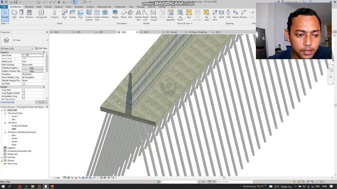Viewport: 337px width, 189px height.
Task: Collapse the Extents properties section
Action: [44, 87]
